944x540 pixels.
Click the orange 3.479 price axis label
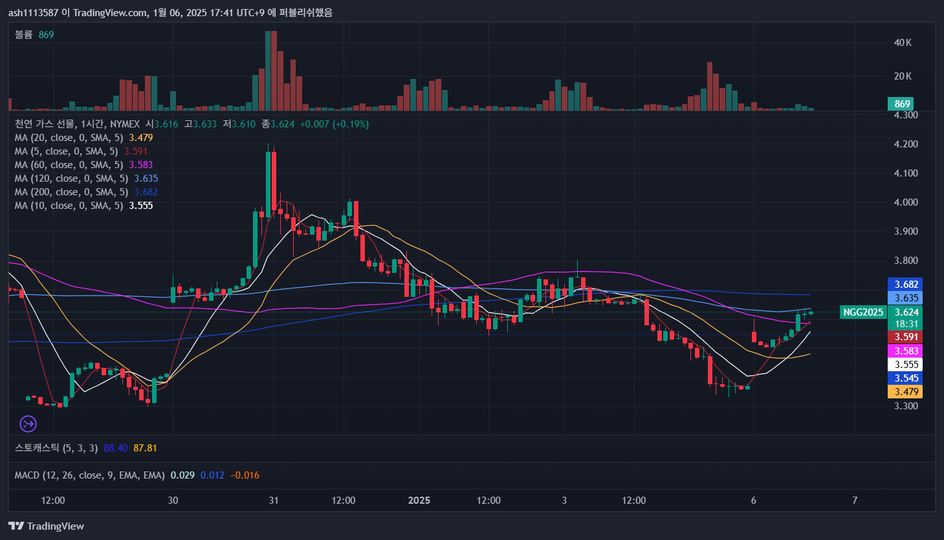coord(906,392)
